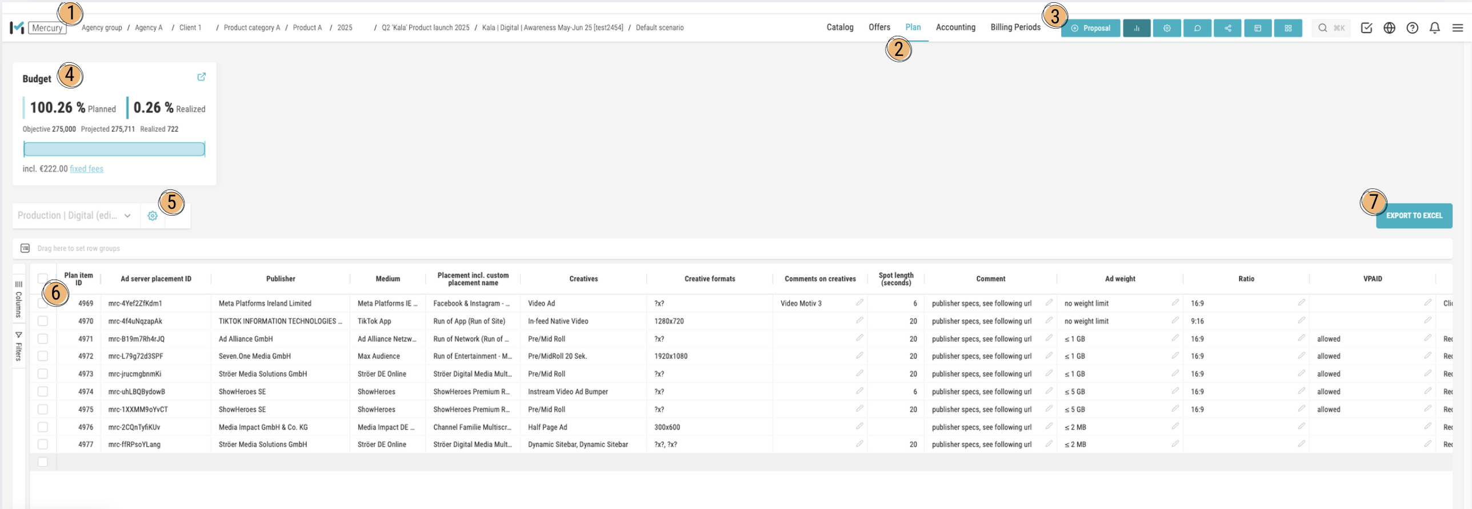1472x509 pixels.
Task: Edit Comment pencil for row 4977
Action: point(1049,443)
